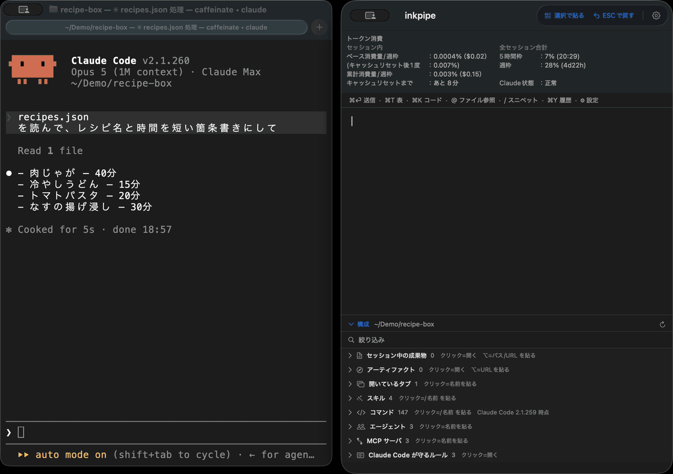The width and height of the screenshot is (673, 474).
Task: Click ⌘Y 履歴 in the hint bar
Action: coord(559,100)
